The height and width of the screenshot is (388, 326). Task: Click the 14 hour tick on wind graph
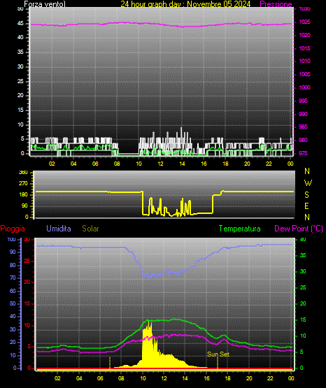(x=182, y=164)
